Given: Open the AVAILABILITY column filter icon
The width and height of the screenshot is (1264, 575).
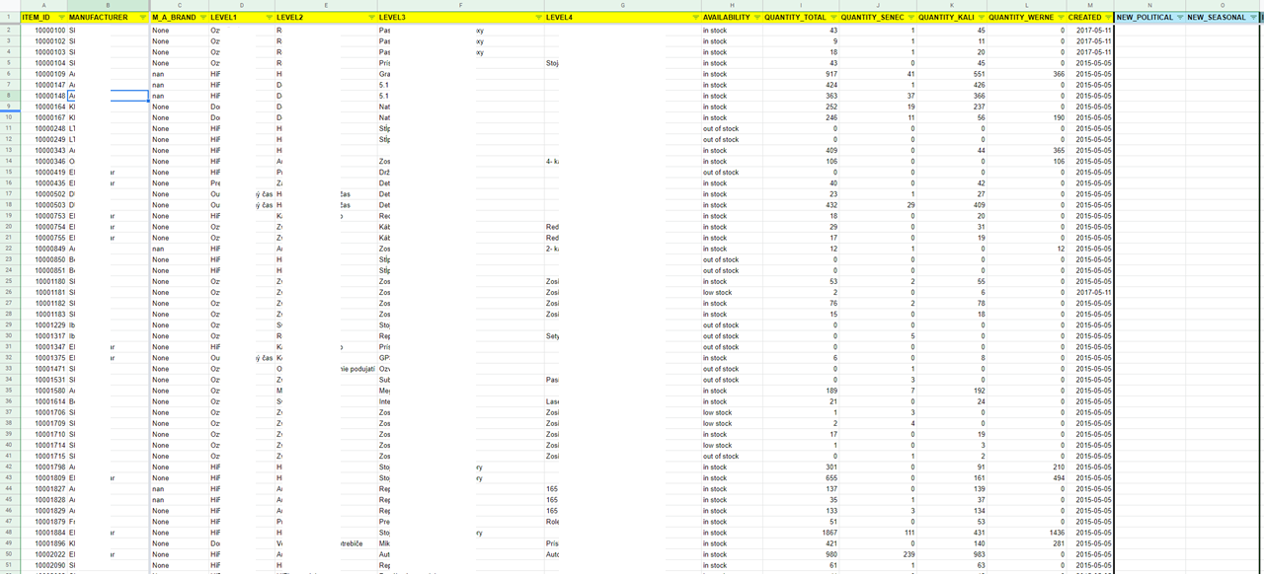Looking at the screenshot, I should [x=756, y=18].
